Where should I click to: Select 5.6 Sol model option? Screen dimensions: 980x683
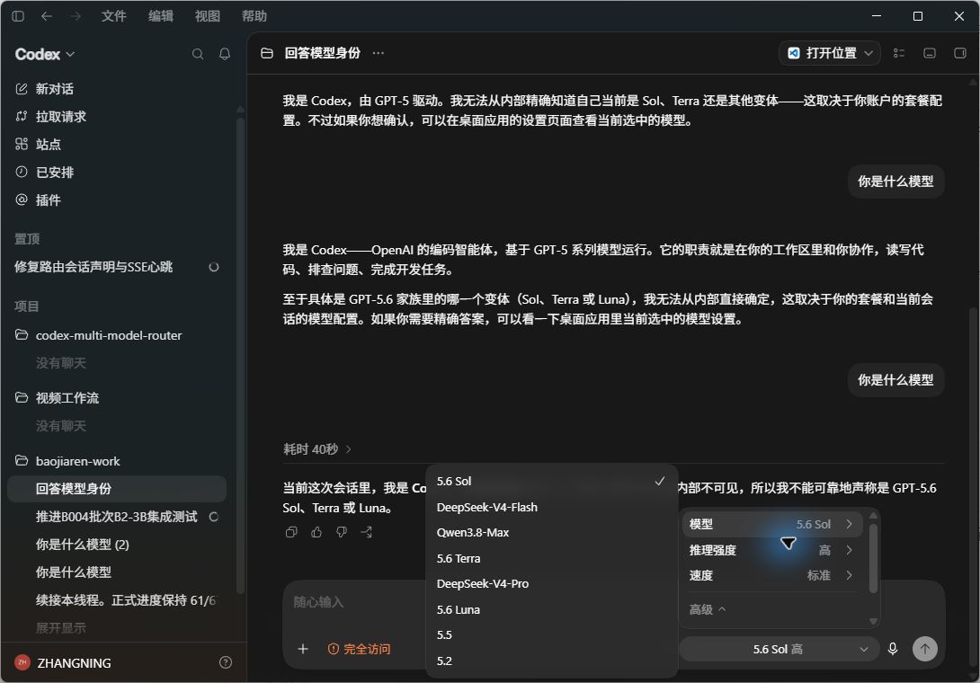tap(551, 481)
